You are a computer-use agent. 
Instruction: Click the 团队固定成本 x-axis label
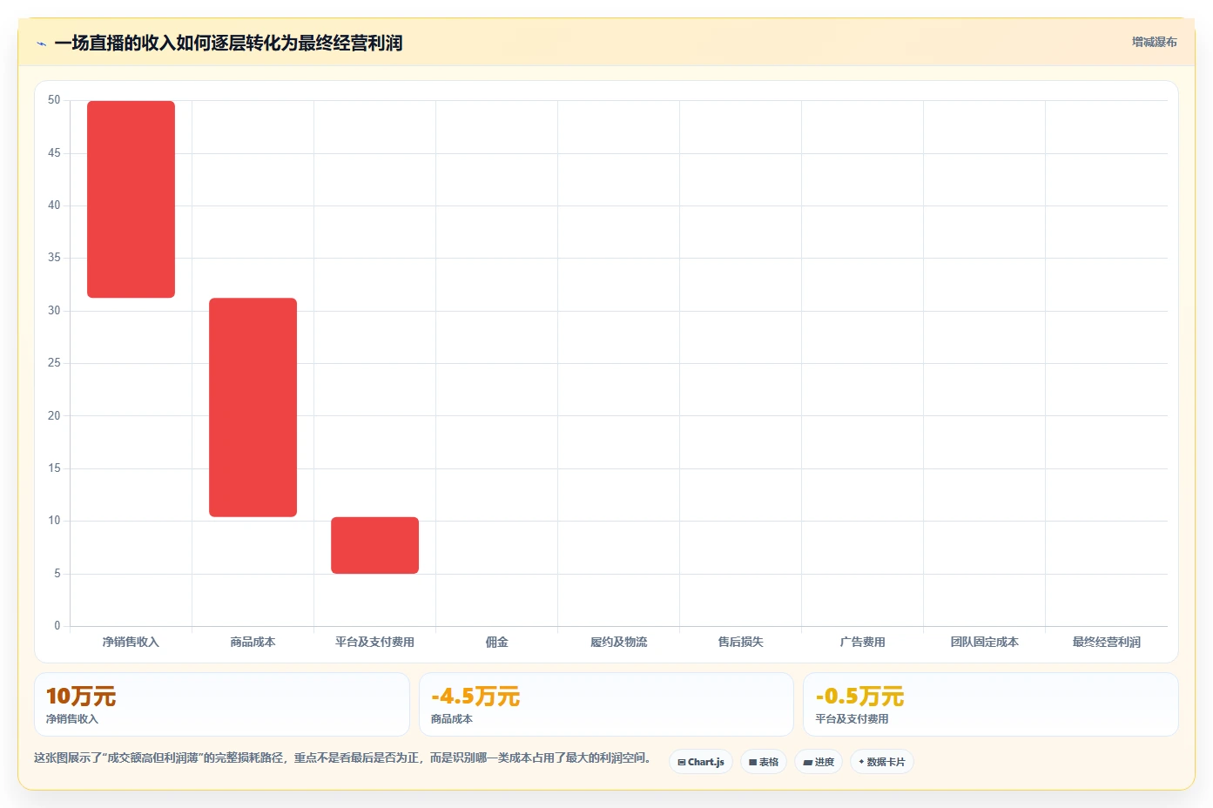point(984,642)
